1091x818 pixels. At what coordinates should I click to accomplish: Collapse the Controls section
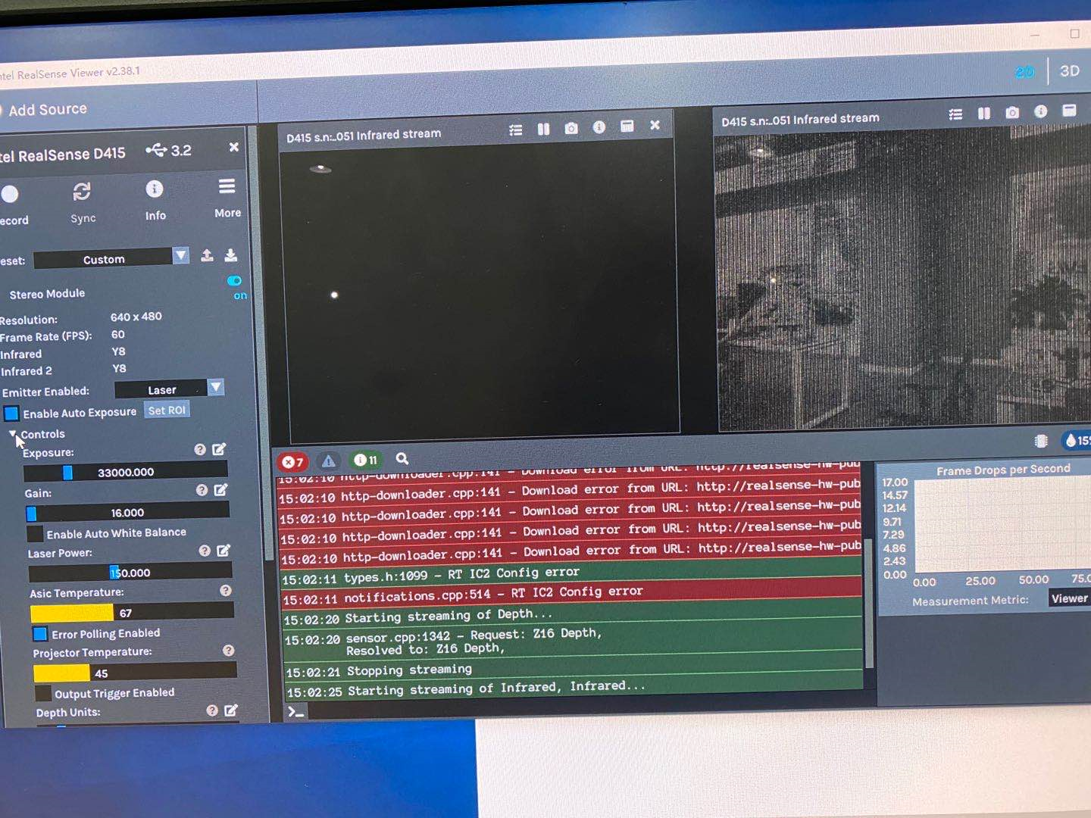pyautogui.click(x=13, y=434)
